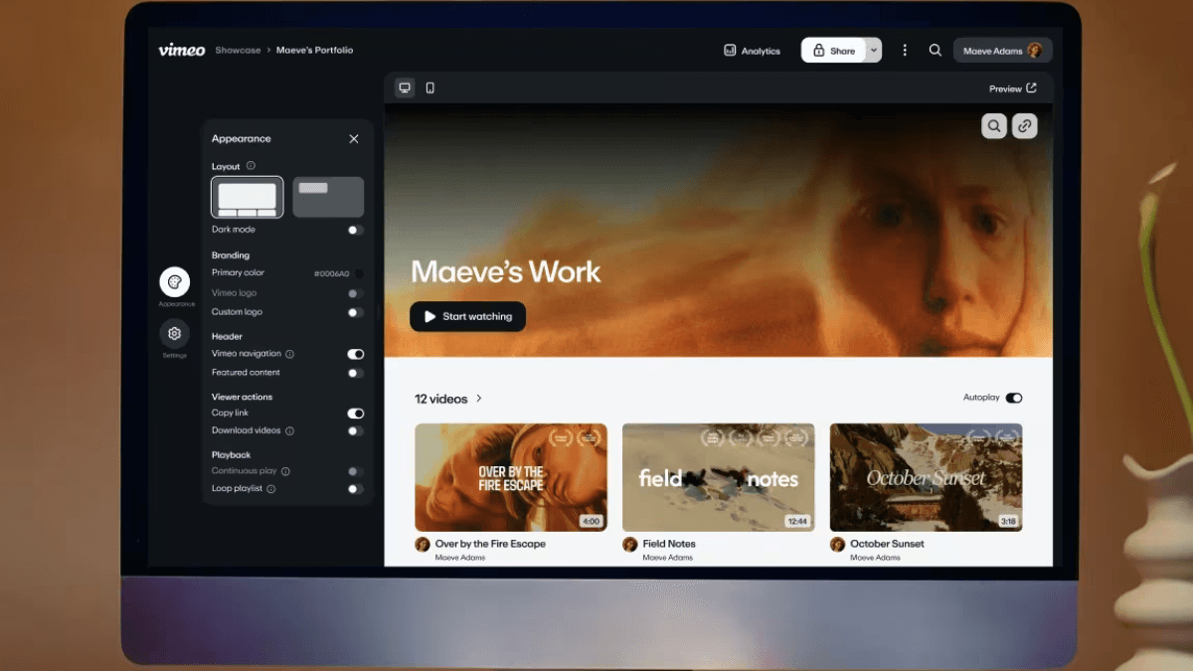Click the Download videos info icon

(x=290, y=431)
